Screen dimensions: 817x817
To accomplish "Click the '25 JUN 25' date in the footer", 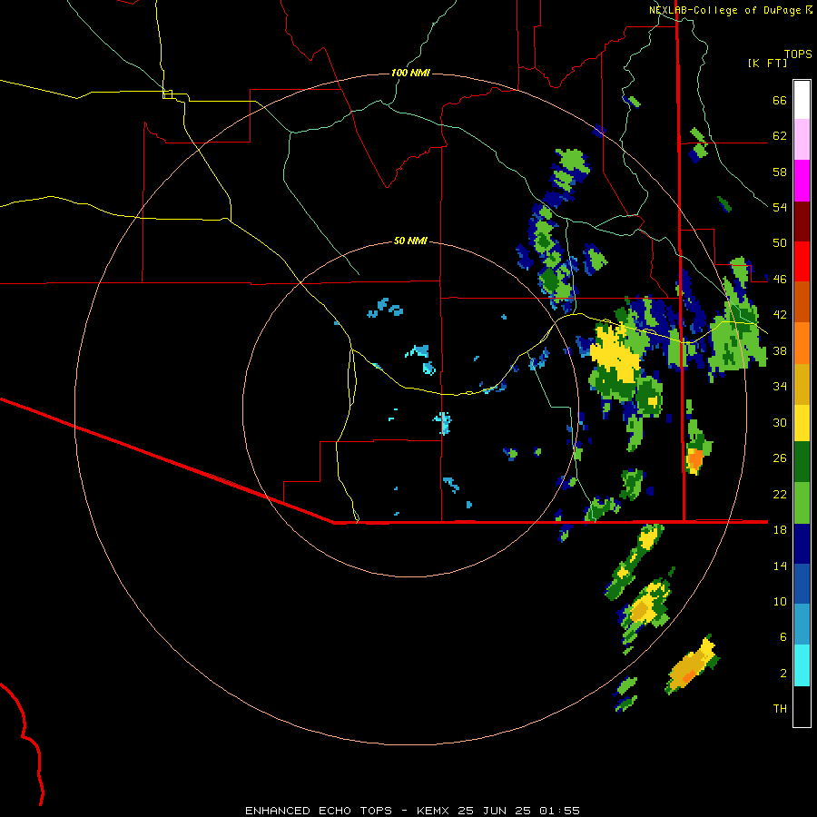I will [x=495, y=811].
